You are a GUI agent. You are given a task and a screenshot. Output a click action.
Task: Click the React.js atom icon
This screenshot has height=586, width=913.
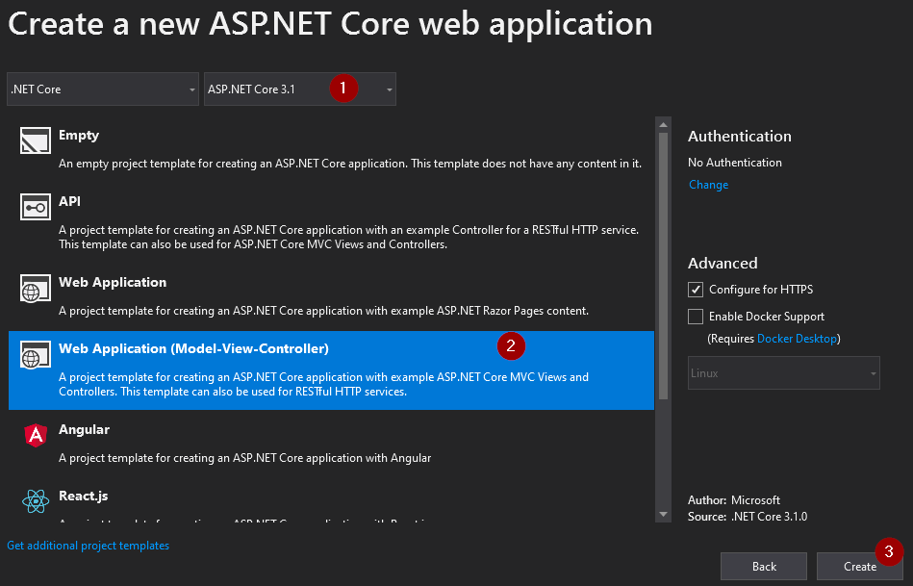tap(36, 500)
